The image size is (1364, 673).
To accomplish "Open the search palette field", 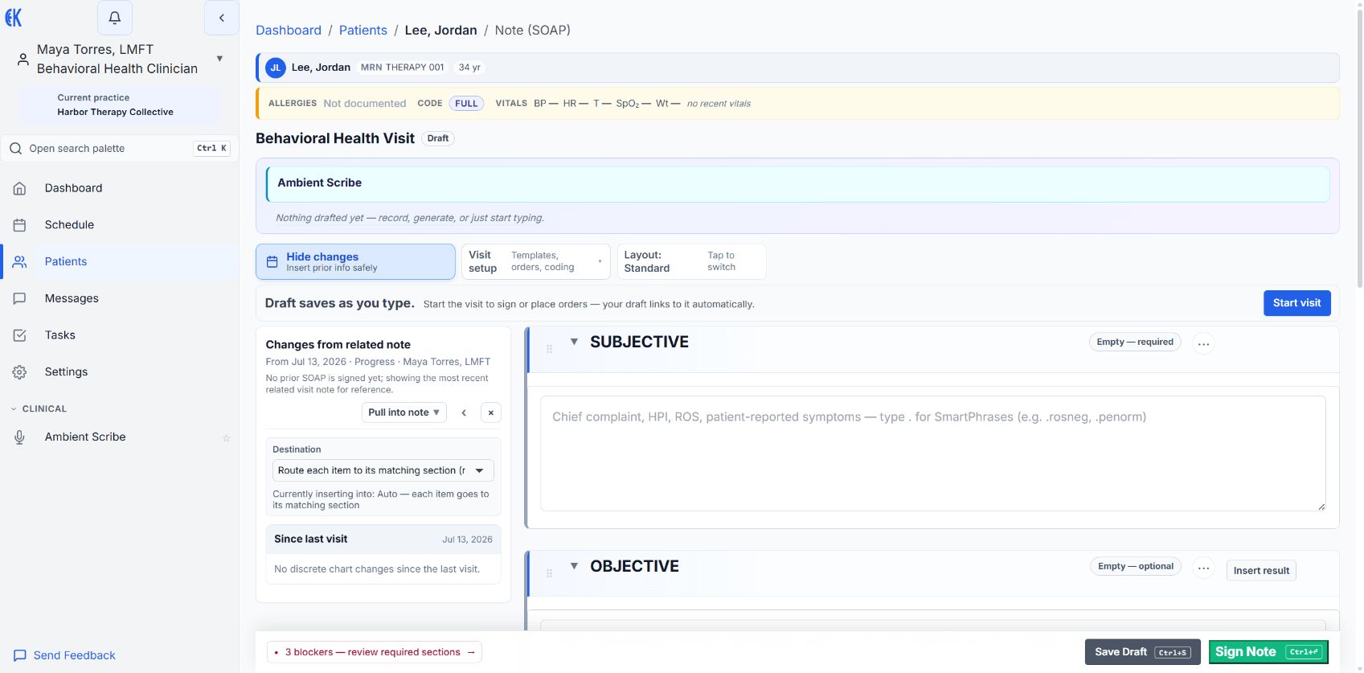I will point(120,149).
